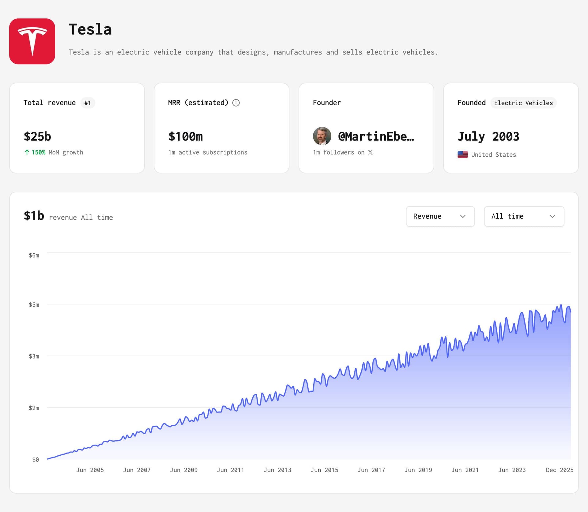Click the green MoM growth arrow
Image resolution: width=588 pixels, height=512 pixels.
tap(27, 152)
